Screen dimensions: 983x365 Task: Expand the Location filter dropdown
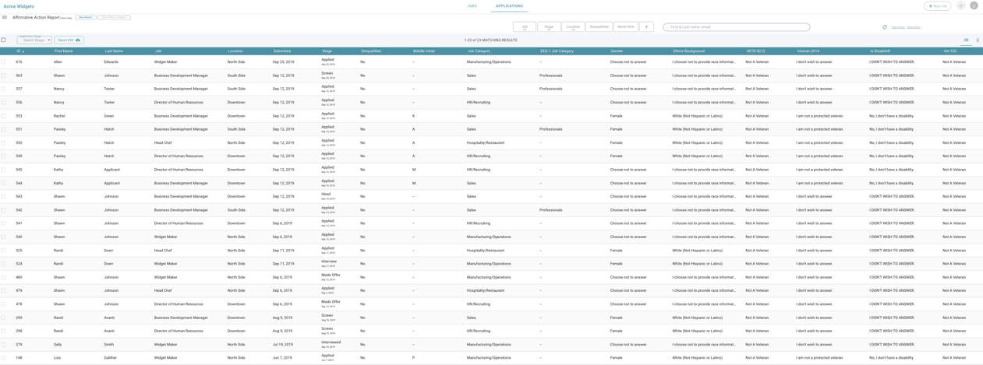573,27
